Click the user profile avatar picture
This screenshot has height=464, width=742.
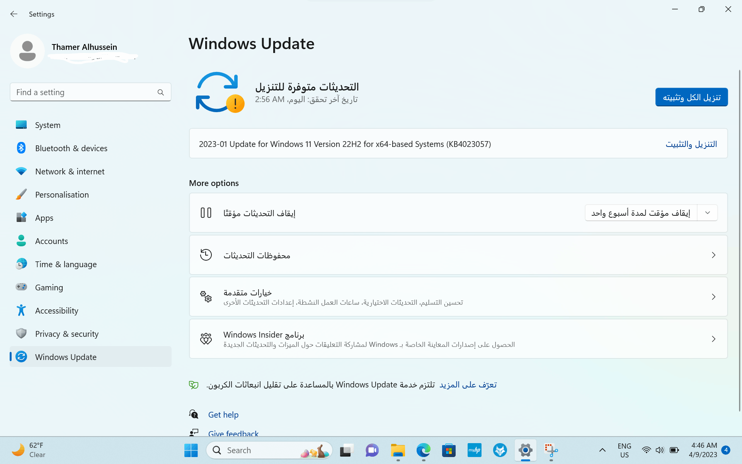pyautogui.click(x=27, y=51)
